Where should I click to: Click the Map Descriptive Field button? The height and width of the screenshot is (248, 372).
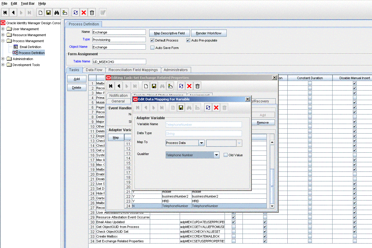(169, 33)
